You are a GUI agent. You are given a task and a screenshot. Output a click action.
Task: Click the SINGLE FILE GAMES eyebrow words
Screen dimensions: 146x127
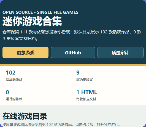(x=58, y=12)
